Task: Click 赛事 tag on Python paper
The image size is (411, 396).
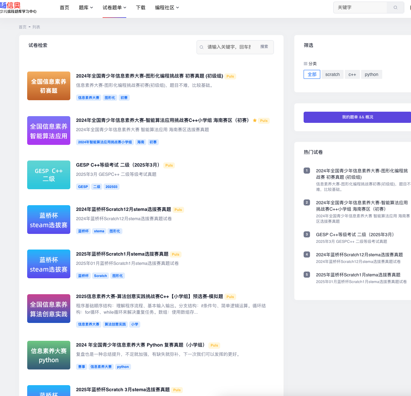Action: point(81,367)
